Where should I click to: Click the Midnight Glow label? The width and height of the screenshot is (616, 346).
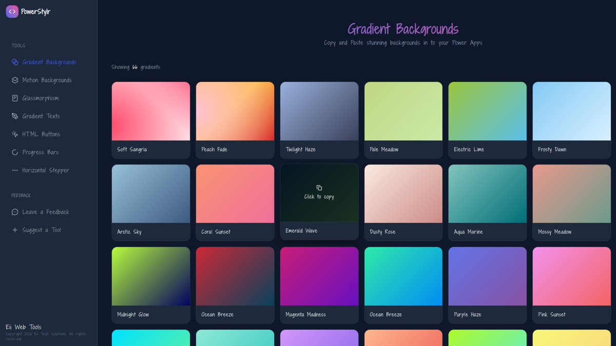pos(133,315)
